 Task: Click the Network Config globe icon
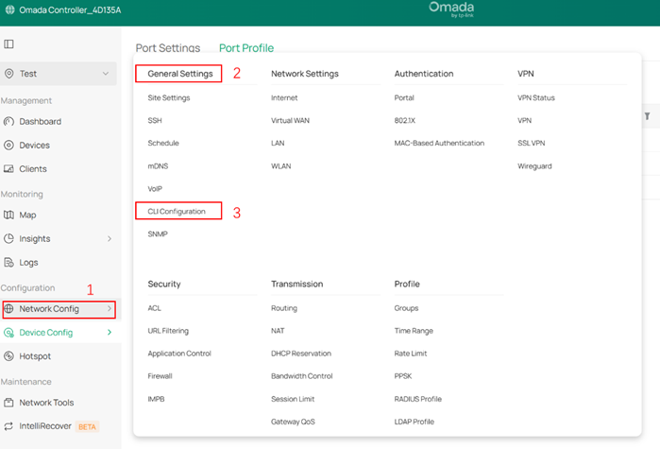pos(10,309)
